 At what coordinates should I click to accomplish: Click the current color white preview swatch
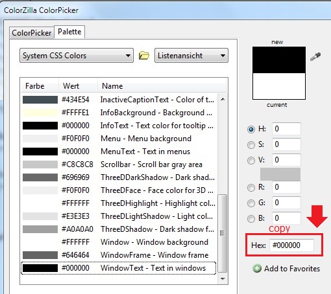click(279, 86)
